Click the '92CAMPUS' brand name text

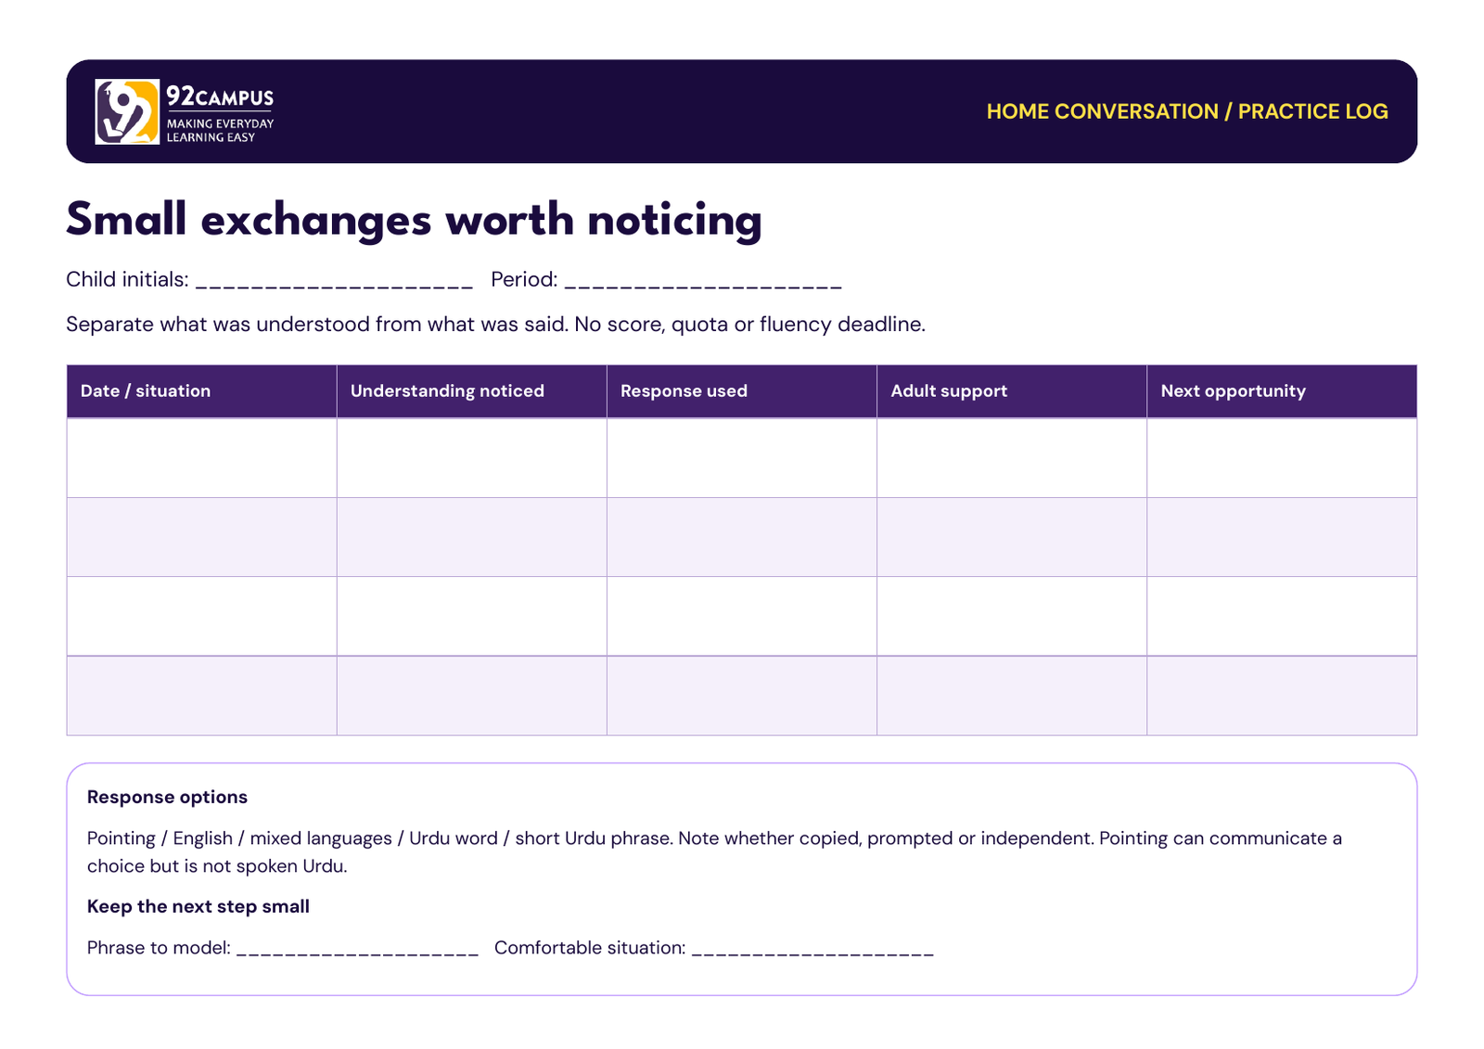220,96
